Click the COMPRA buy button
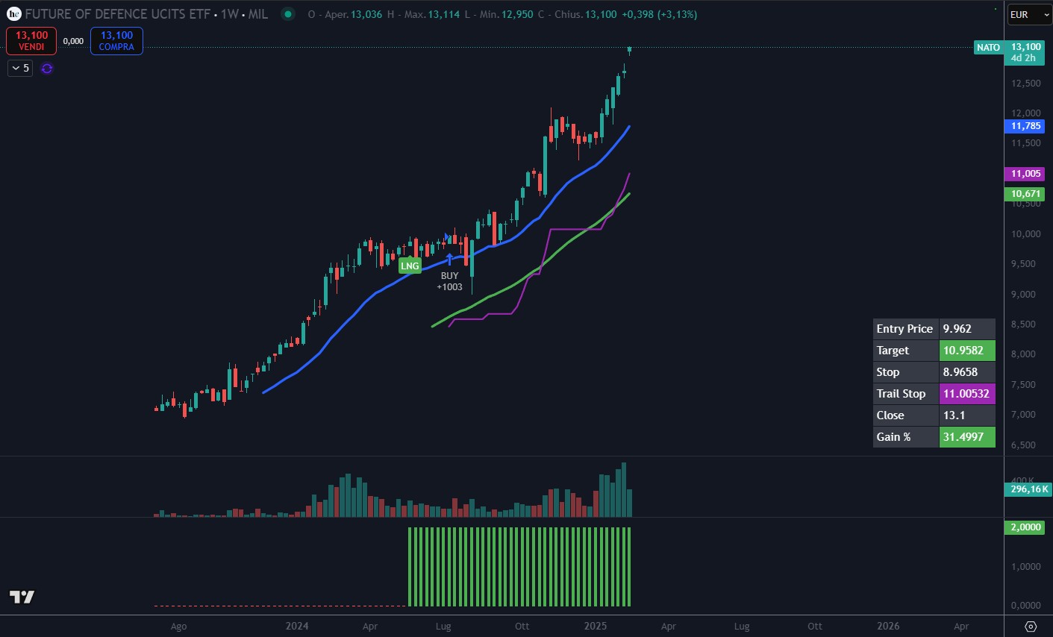 point(116,41)
